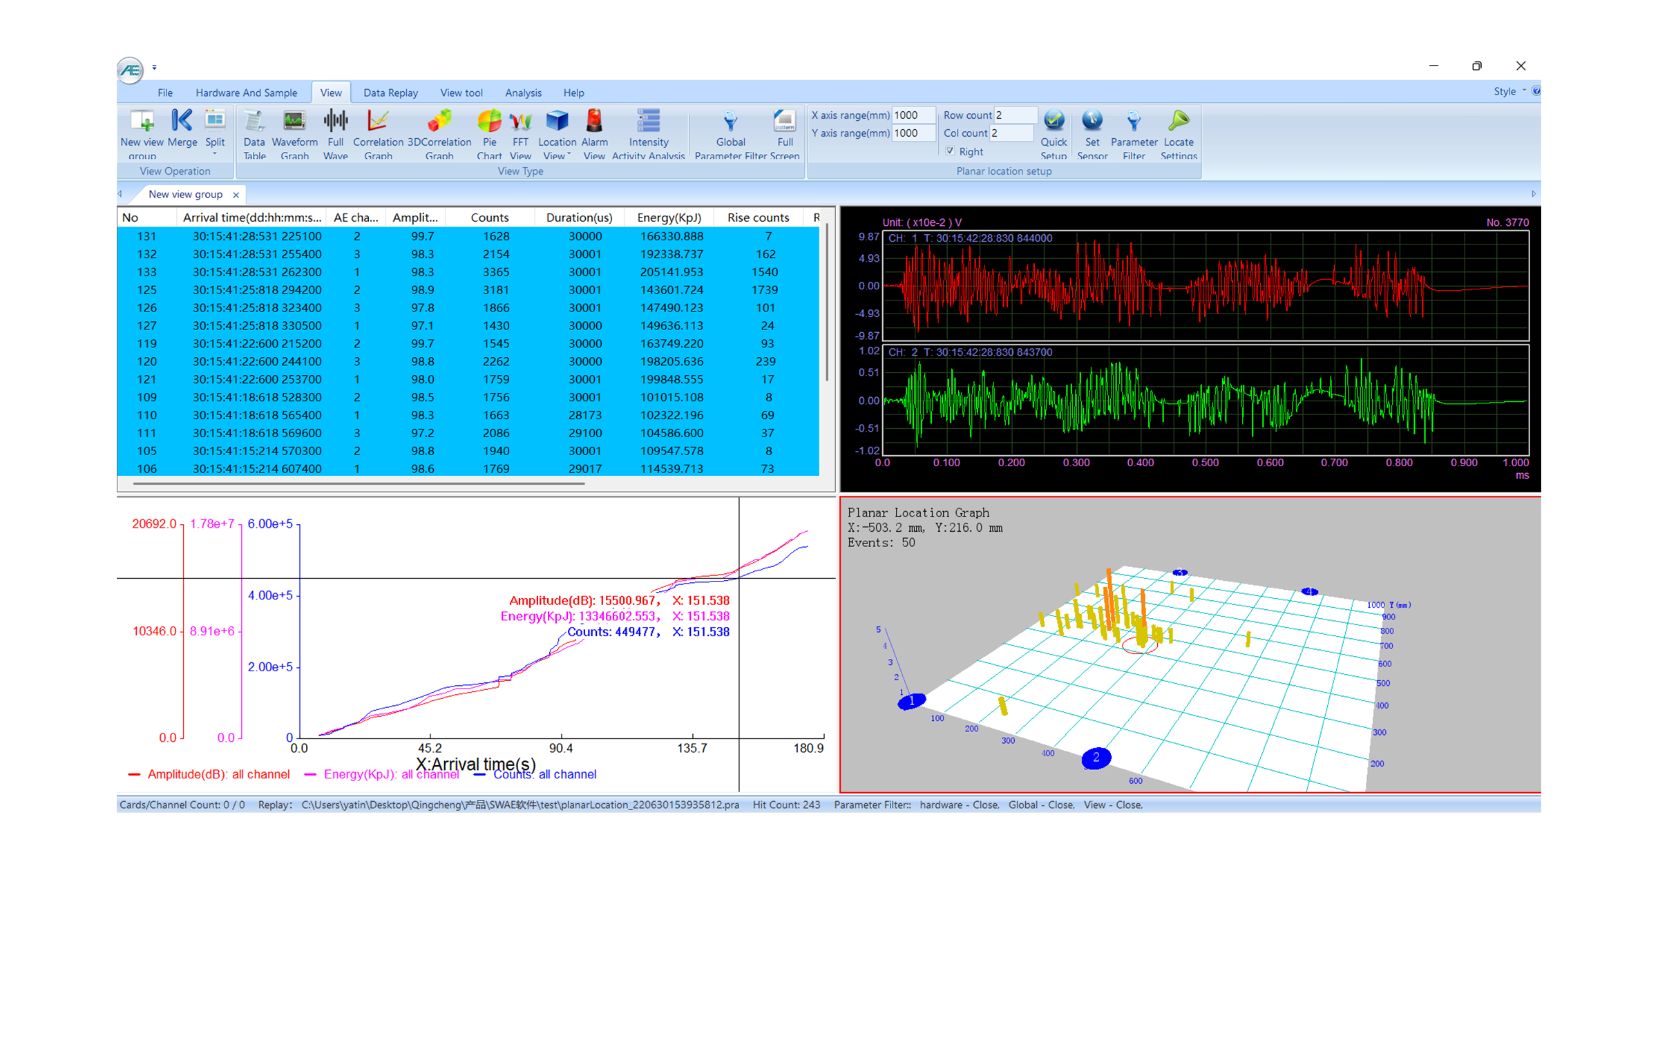Switch to the Data Replay tab
The height and width of the screenshot is (1047, 1658).
[390, 93]
